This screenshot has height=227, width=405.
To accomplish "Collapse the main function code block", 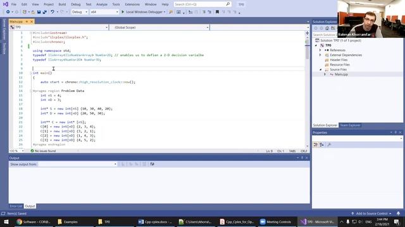I will [31, 73].
